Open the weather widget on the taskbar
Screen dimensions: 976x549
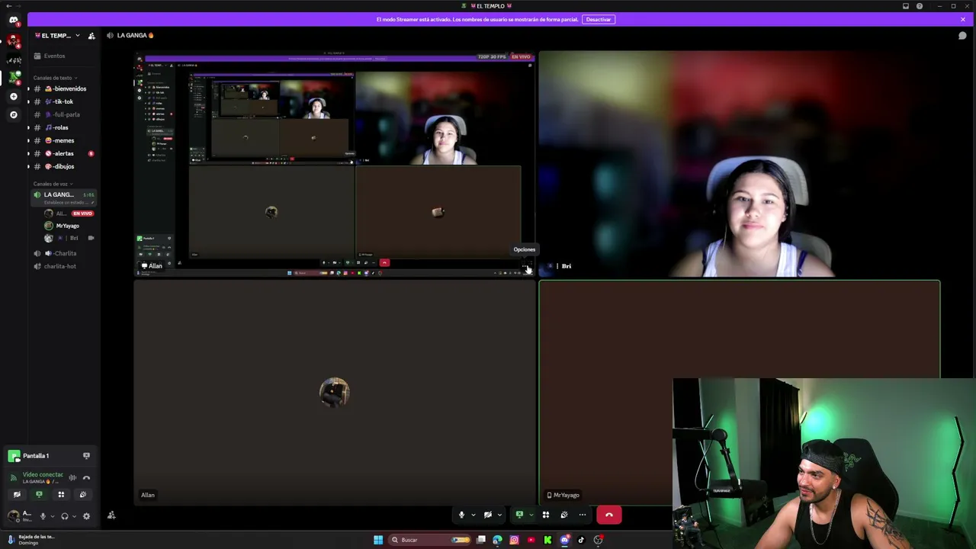pos(32,540)
